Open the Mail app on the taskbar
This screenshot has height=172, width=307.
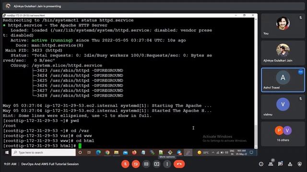(125, 152)
